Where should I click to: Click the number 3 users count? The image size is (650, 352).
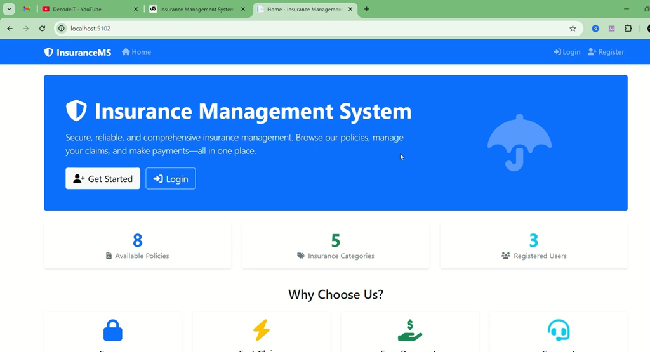pos(534,240)
